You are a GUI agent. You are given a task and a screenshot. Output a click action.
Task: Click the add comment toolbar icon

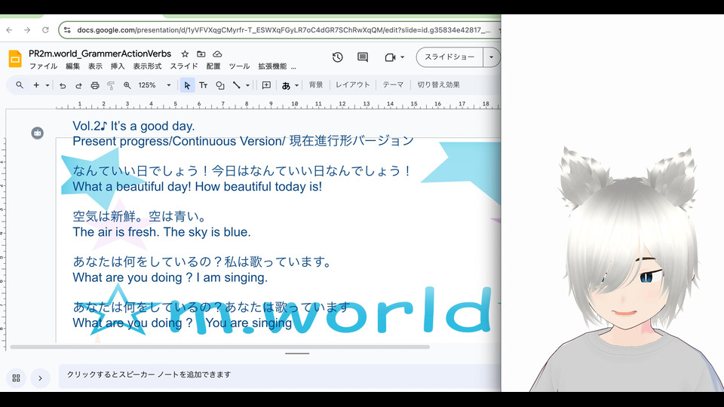[x=266, y=85]
